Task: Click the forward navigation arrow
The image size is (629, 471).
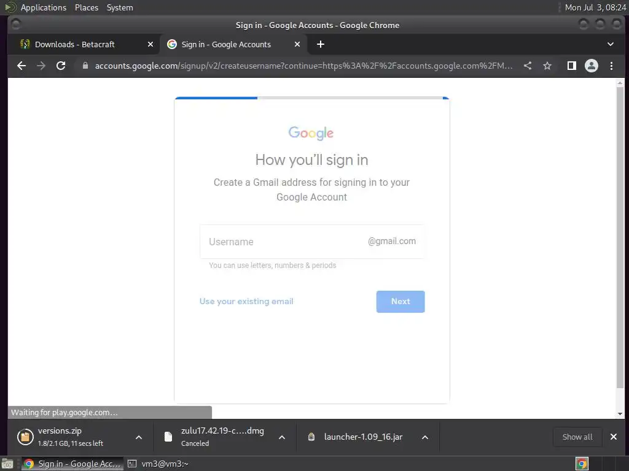Action: (41, 66)
